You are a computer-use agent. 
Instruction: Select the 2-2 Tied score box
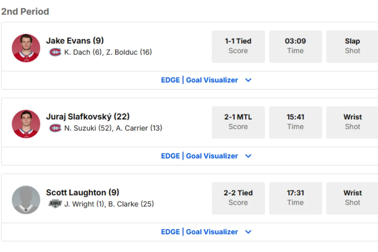(x=238, y=198)
